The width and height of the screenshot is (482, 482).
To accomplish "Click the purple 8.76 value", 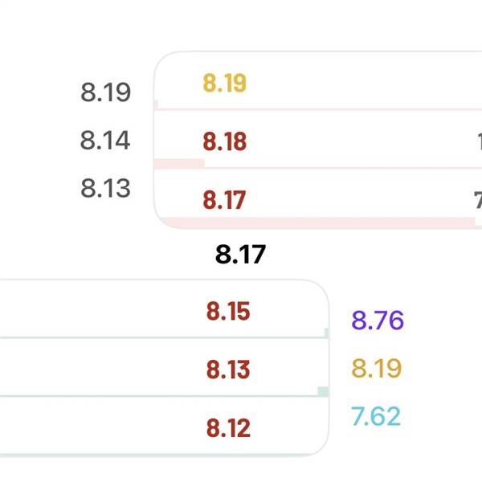I will point(378,321).
